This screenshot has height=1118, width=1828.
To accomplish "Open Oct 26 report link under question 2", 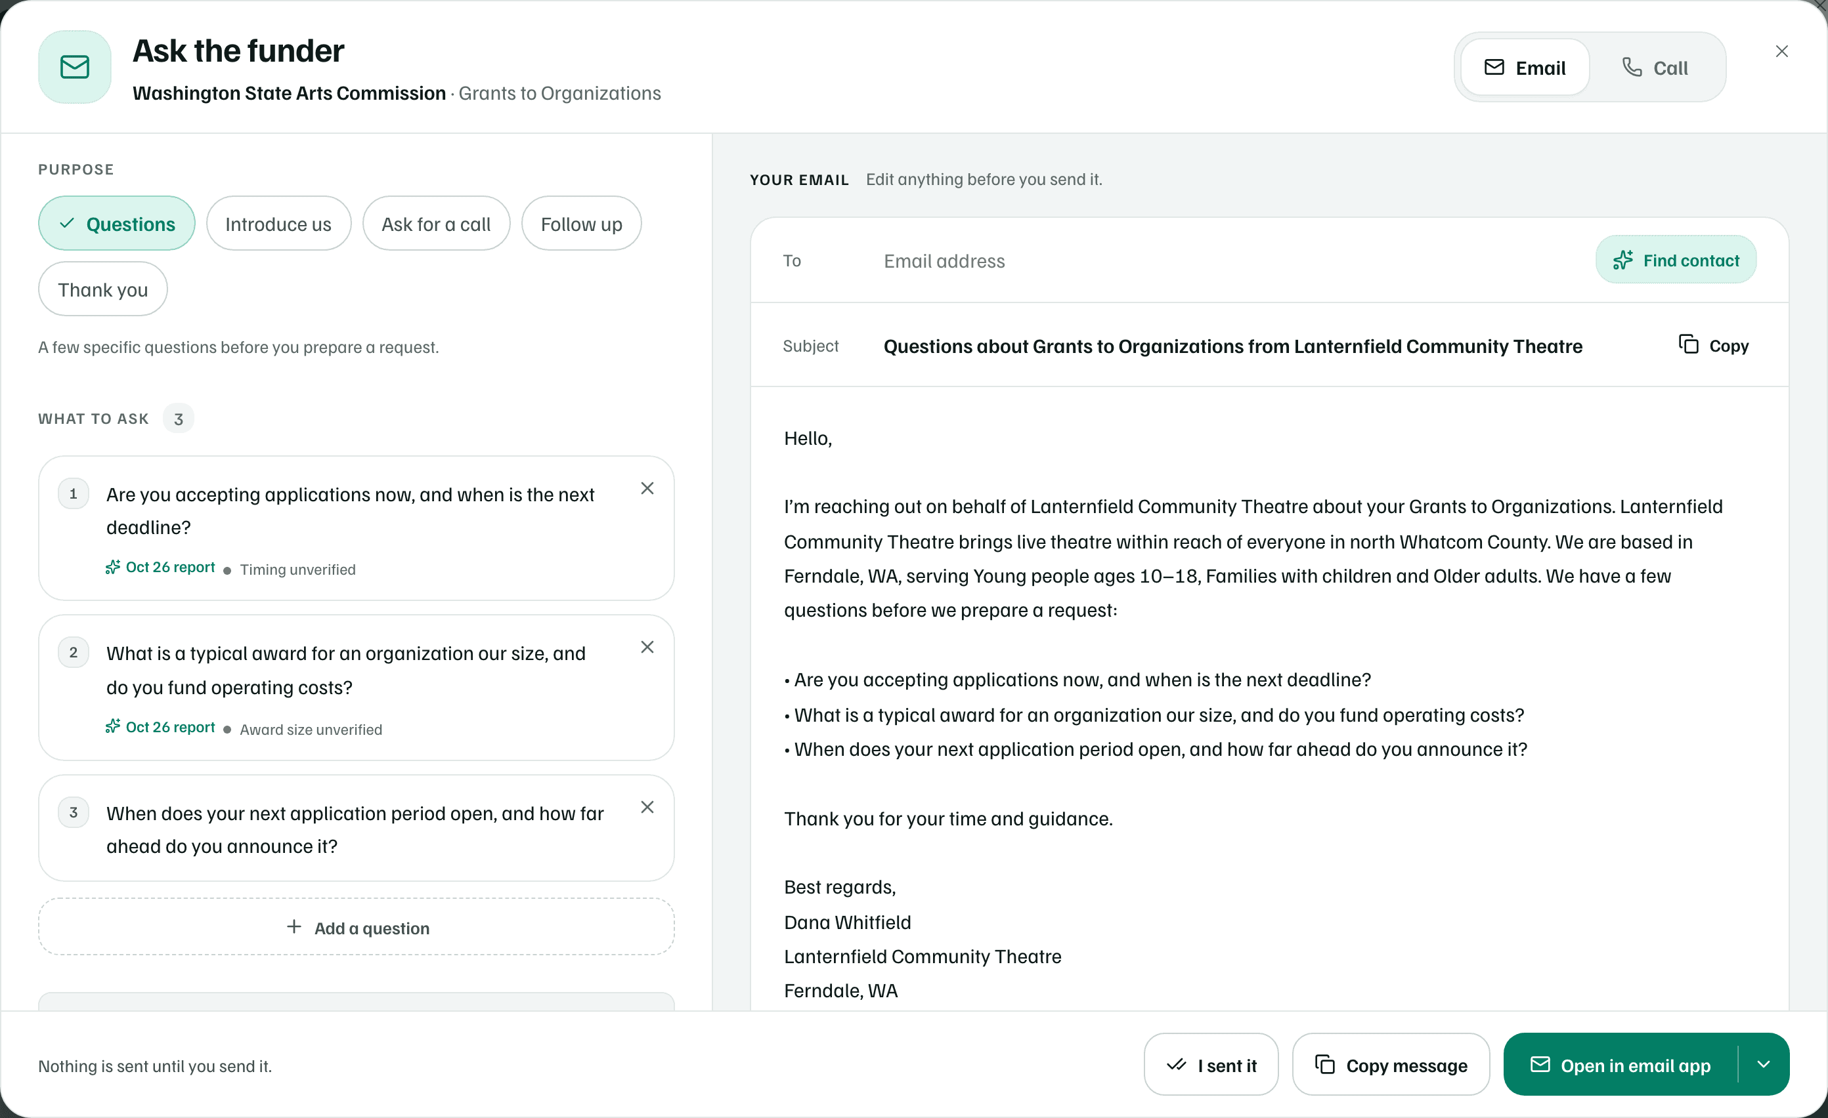I will coord(160,728).
